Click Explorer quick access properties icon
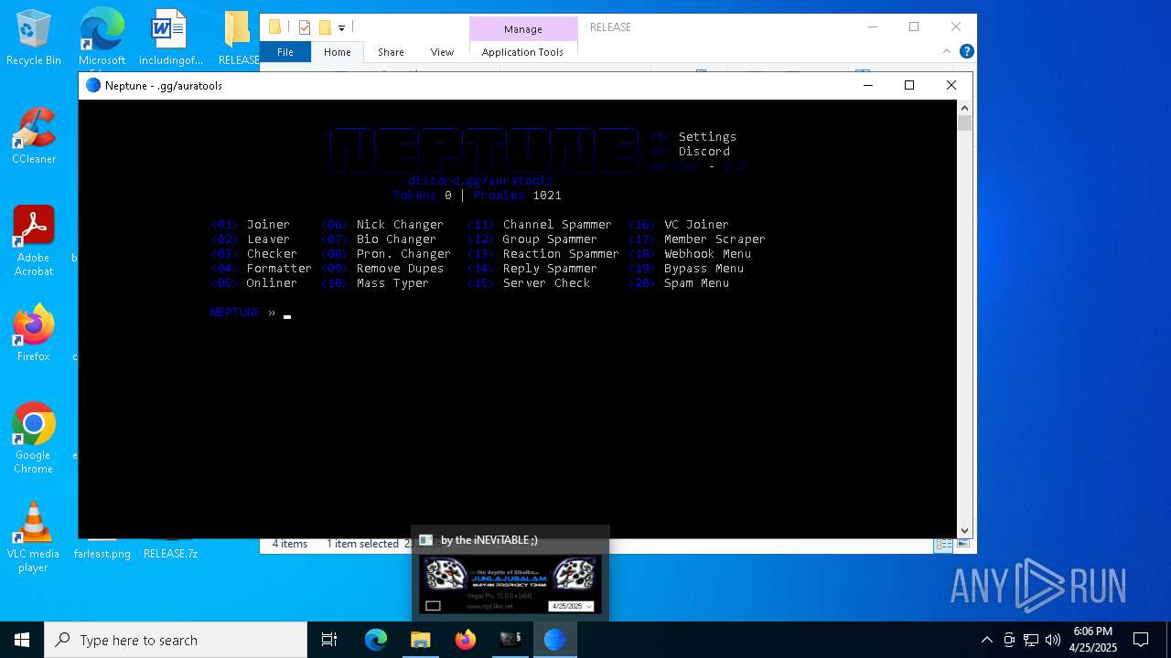Image resolution: width=1171 pixels, height=658 pixels. pyautogui.click(x=305, y=27)
